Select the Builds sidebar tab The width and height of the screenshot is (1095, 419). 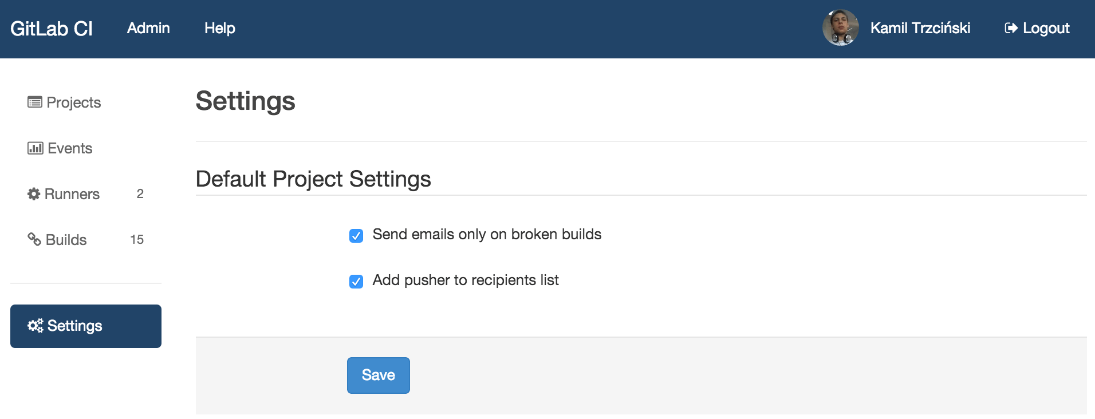(66, 240)
